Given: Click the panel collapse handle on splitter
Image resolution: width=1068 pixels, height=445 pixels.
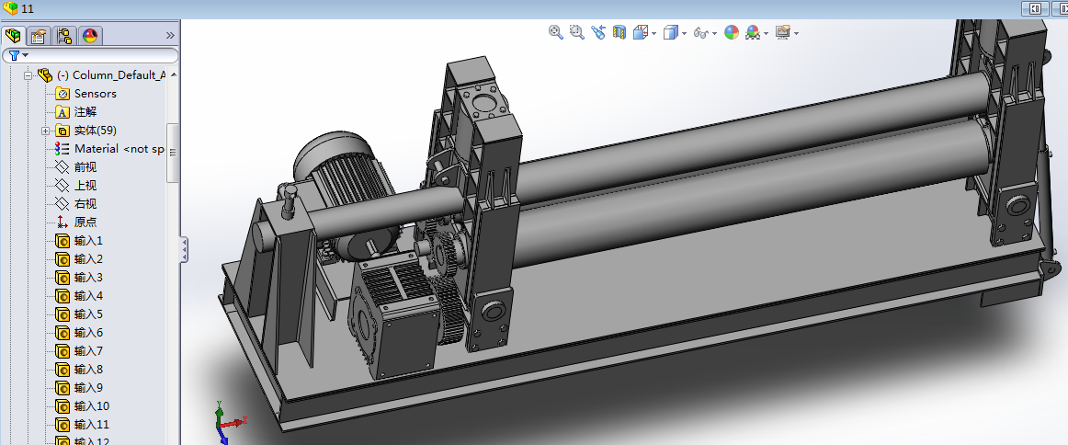Looking at the screenshot, I should 184,249.
